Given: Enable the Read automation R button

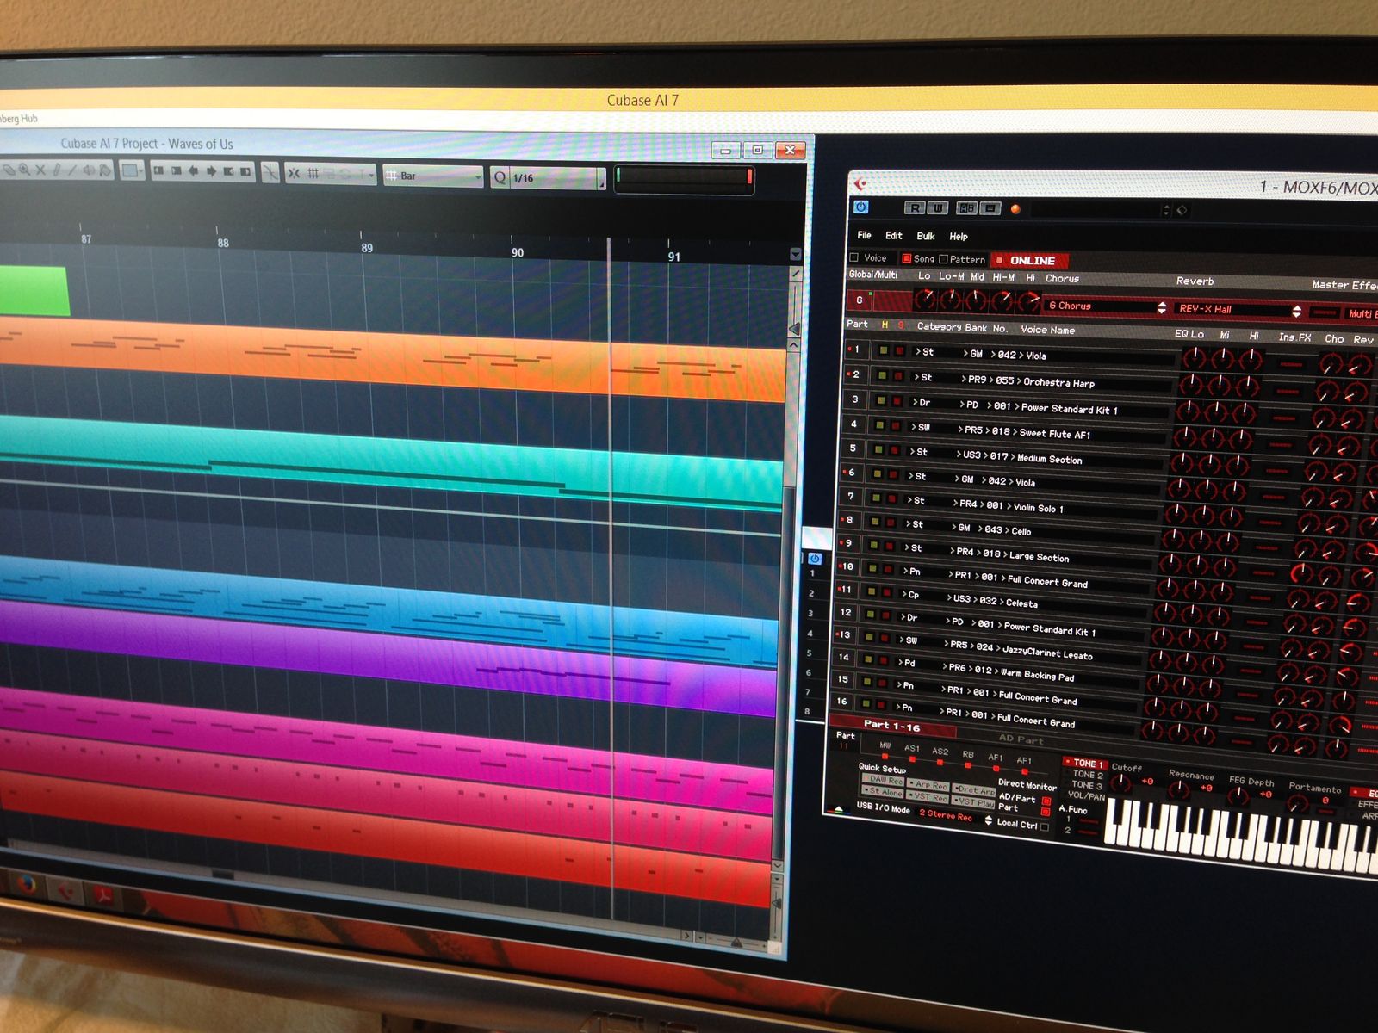Looking at the screenshot, I should click(x=914, y=207).
